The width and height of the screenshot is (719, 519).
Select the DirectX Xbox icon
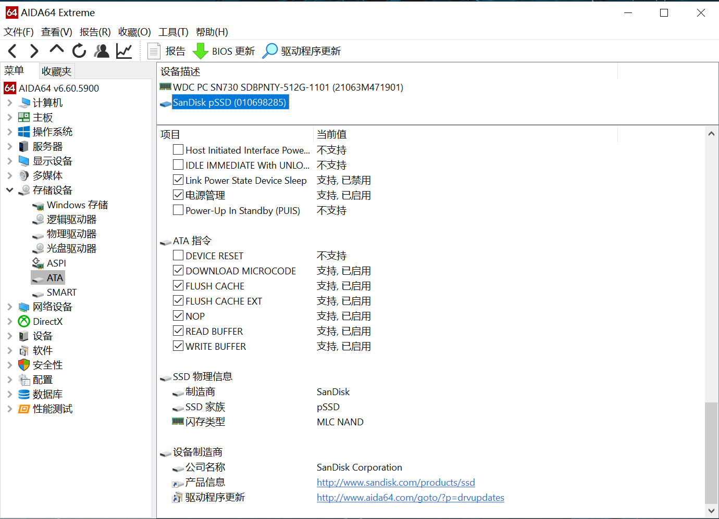tap(24, 321)
